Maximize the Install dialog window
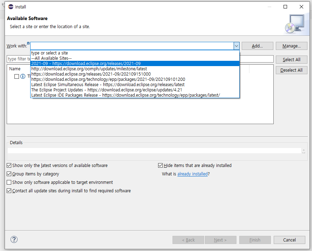The width and height of the screenshot is (312, 251). (285, 7)
